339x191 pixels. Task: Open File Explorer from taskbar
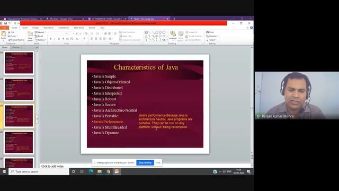(x=100, y=171)
